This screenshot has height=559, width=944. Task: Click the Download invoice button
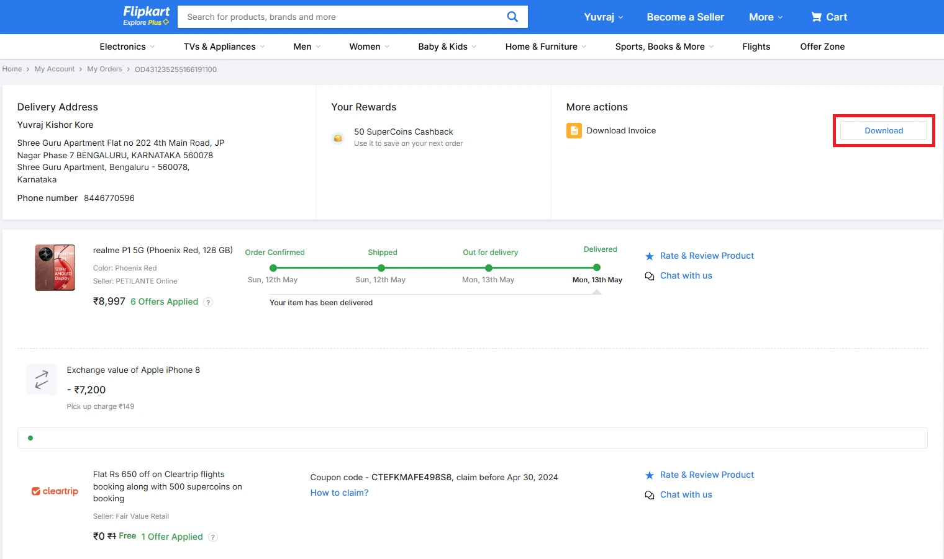click(884, 130)
